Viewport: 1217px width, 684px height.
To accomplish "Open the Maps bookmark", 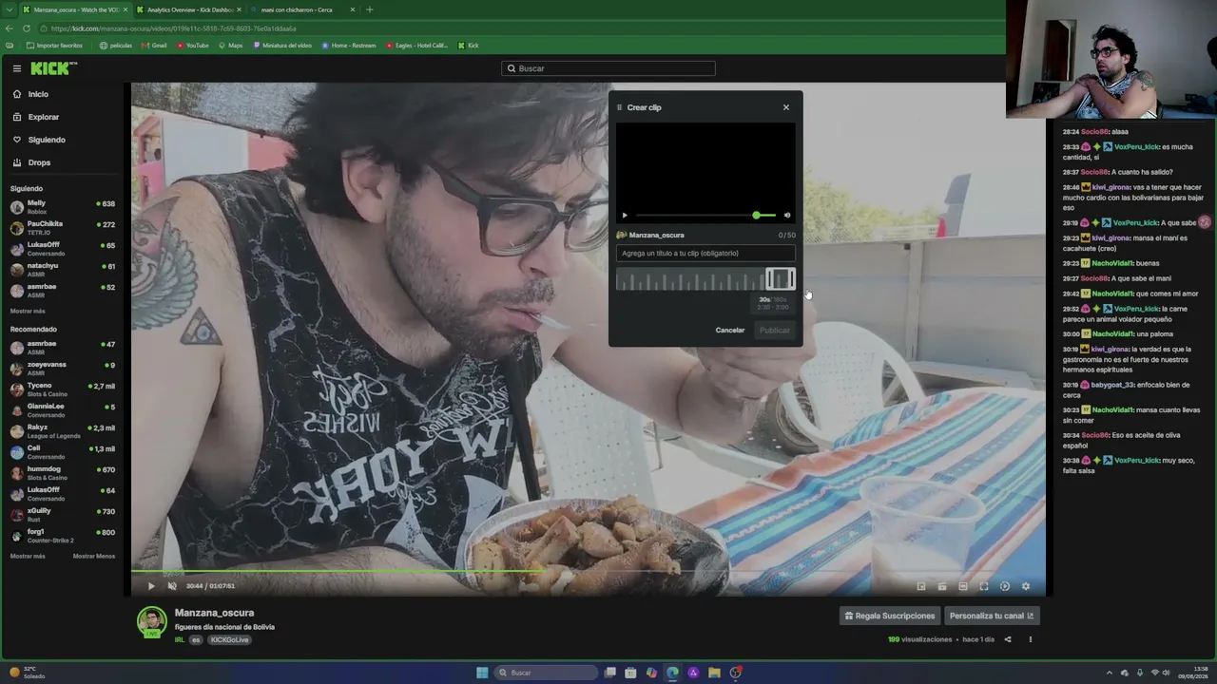I will coord(230,46).
